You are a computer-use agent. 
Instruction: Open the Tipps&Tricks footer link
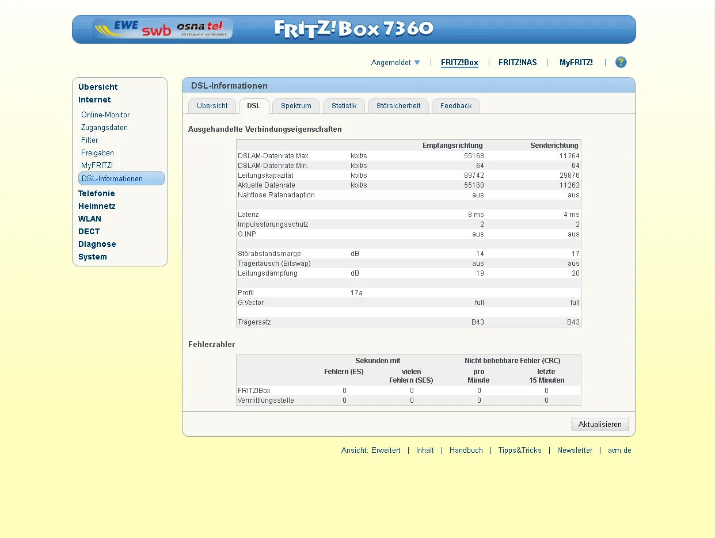(520, 451)
